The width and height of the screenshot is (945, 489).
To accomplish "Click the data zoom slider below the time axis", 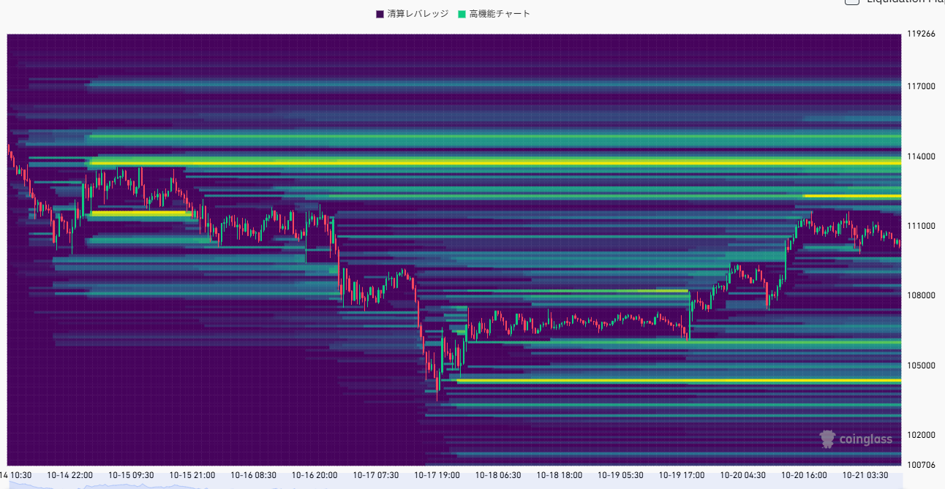I will pos(453,485).
